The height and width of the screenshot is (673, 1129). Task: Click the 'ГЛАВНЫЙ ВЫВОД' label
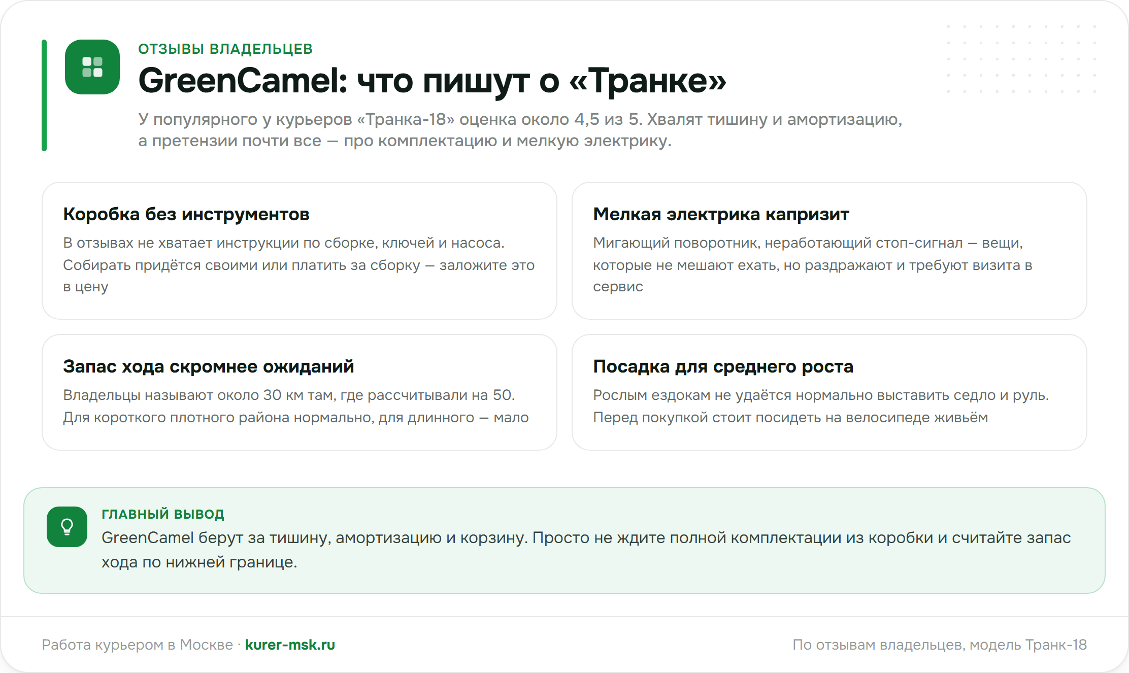point(163,514)
